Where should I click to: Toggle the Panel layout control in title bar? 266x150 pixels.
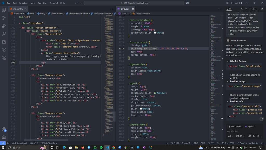(x=236, y=3)
